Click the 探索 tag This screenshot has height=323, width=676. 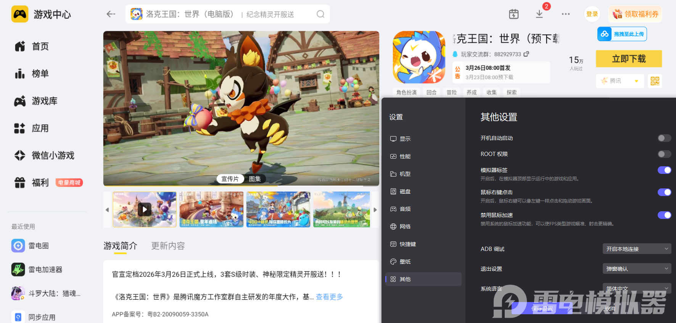512,92
